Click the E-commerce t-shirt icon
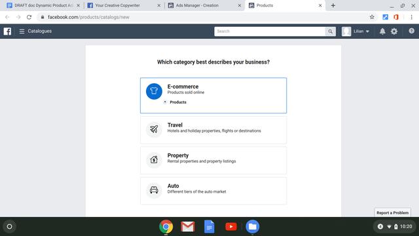Screen dimensions: 419x236 tap(154, 91)
